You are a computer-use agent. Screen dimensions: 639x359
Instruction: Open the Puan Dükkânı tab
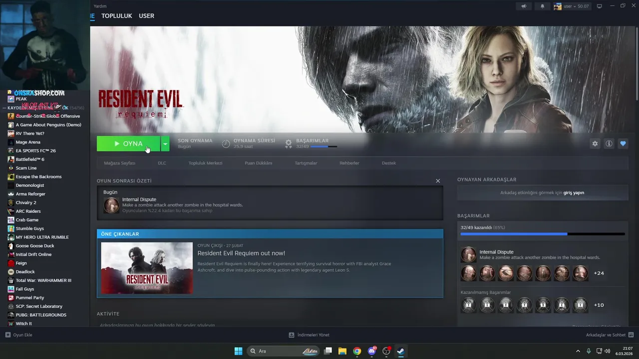pyautogui.click(x=259, y=163)
